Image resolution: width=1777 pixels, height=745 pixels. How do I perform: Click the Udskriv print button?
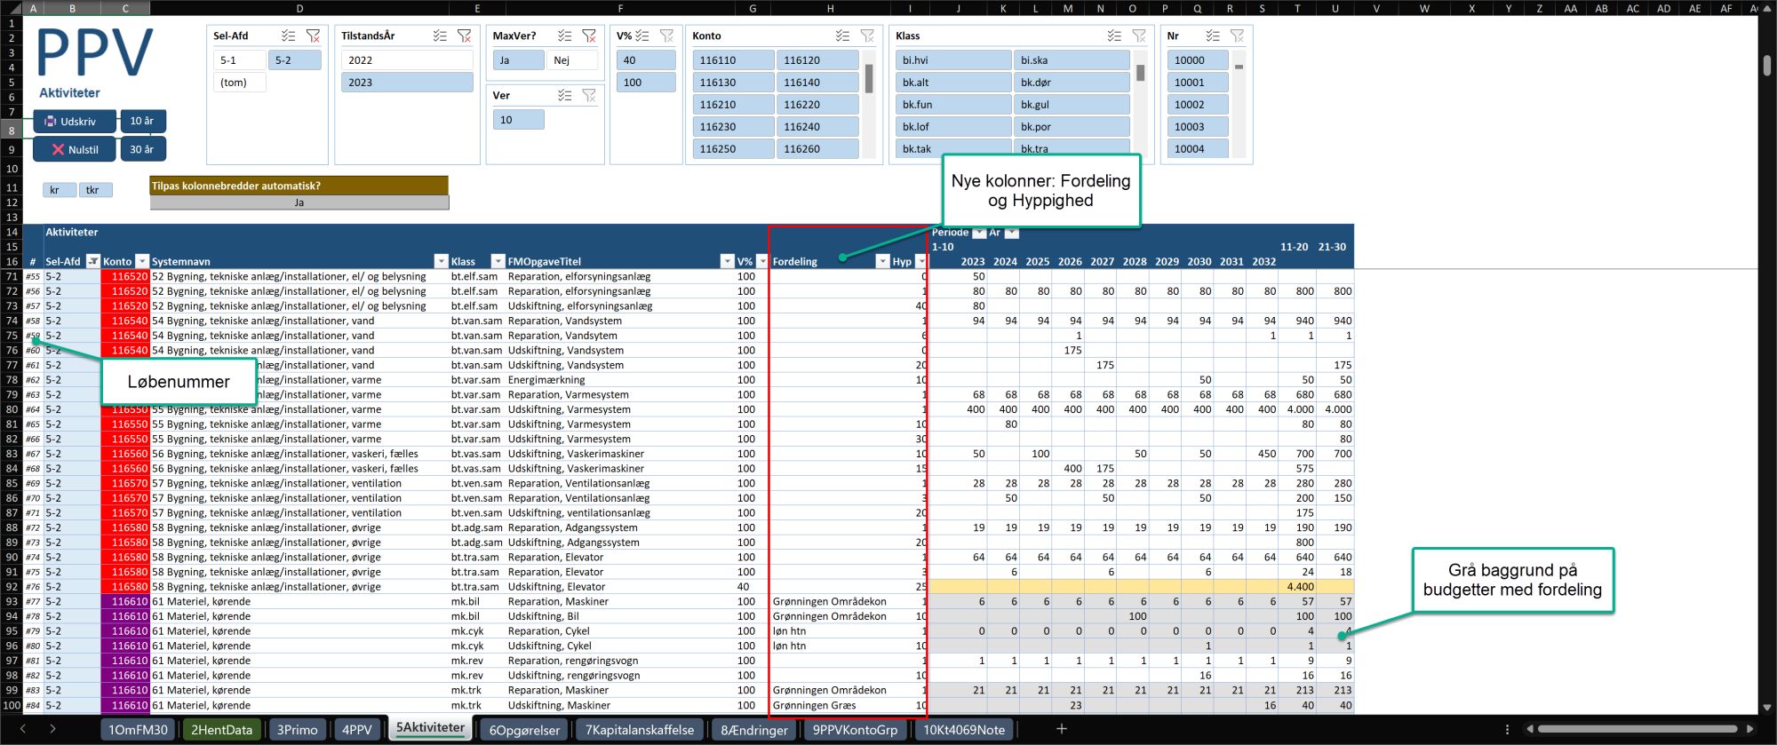75,121
